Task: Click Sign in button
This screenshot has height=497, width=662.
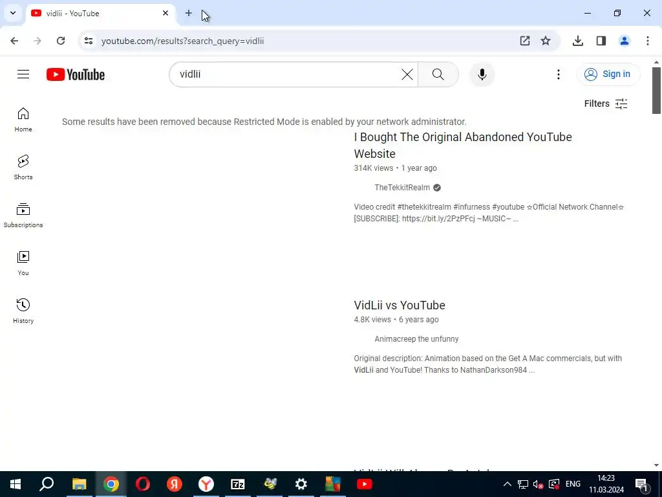Action: [x=608, y=74]
